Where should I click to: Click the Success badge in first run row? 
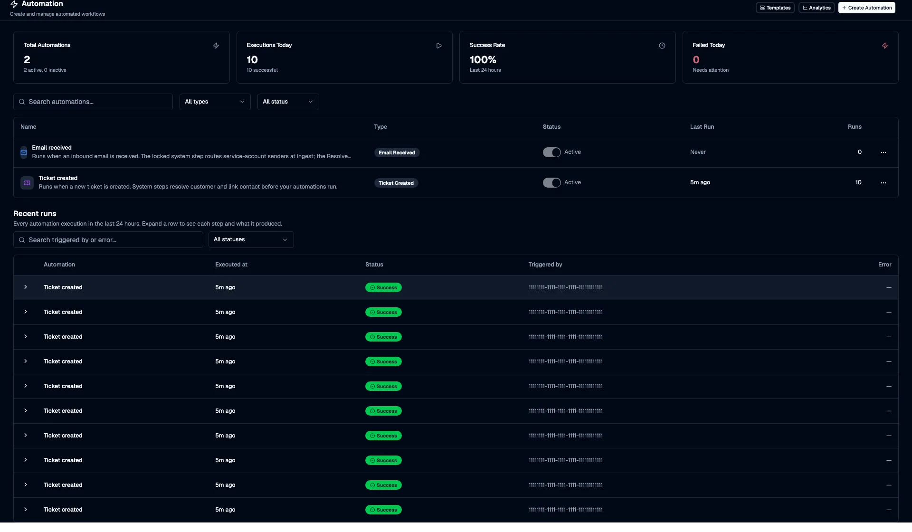pyautogui.click(x=383, y=288)
